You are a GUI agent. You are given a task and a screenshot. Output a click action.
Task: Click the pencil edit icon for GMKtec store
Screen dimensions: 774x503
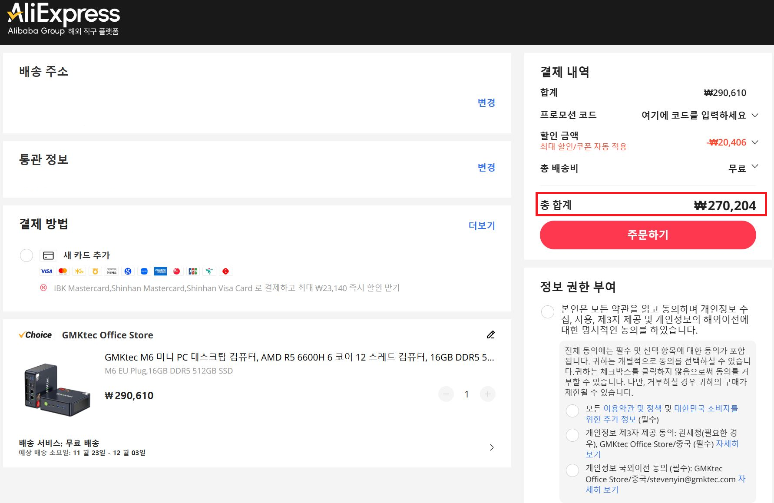tap(491, 334)
